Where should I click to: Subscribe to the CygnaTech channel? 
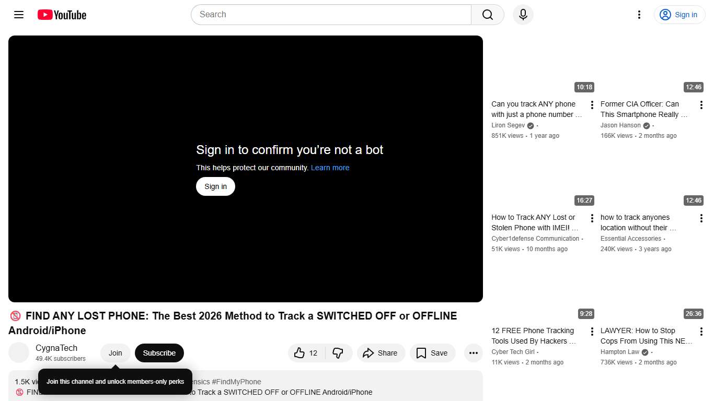click(x=159, y=353)
